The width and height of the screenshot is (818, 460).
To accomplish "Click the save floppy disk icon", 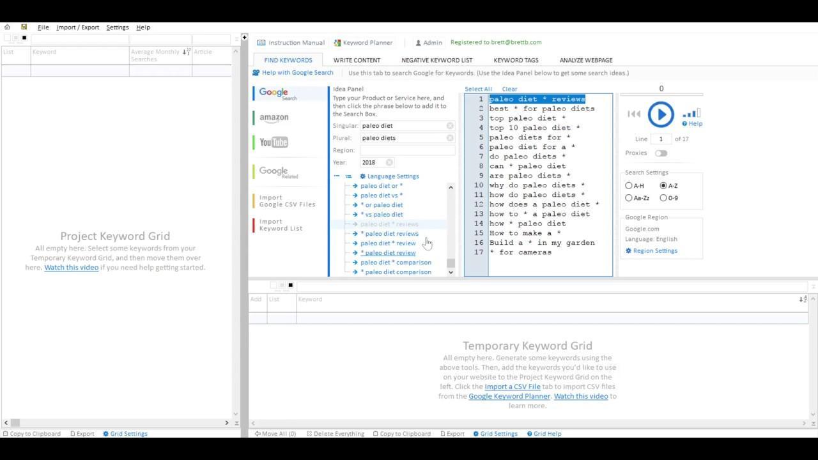I will pyautogui.click(x=24, y=27).
